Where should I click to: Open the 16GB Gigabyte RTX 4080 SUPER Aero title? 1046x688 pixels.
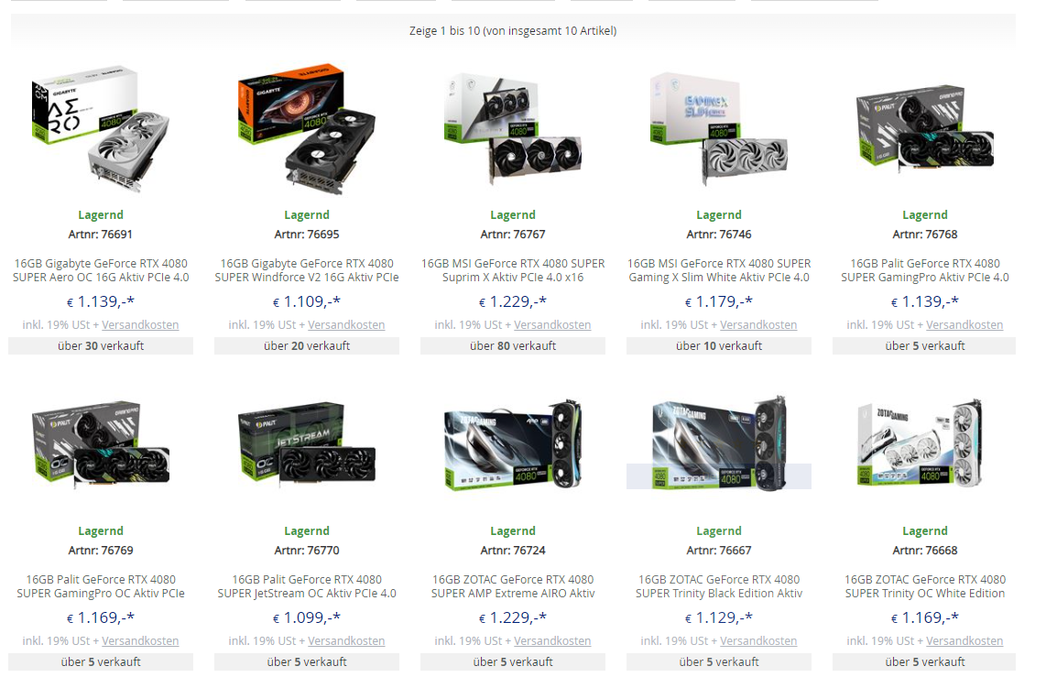pos(101,270)
